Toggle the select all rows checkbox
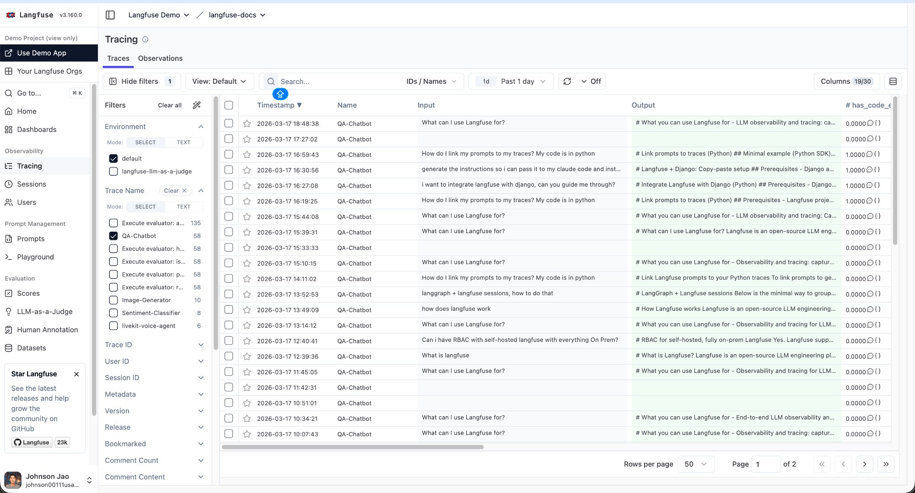Viewport: 915px width, 493px height. point(229,105)
